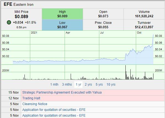Select the 3 mths chart range

pos(67,85)
